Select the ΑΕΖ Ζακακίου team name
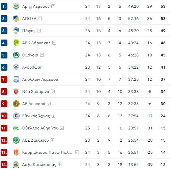 tap(35, 140)
